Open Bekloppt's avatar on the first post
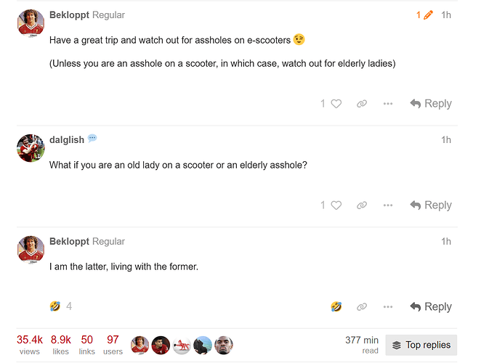 point(31,23)
